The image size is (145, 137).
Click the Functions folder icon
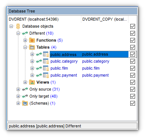pyautogui.click(x=32, y=40)
